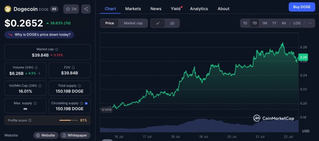
Task: Click the verified badge beside Circulating supply
Action: tap(86, 103)
